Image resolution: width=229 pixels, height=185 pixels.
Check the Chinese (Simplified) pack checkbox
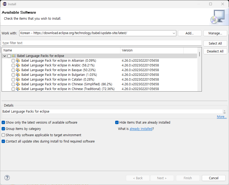(x=13, y=84)
